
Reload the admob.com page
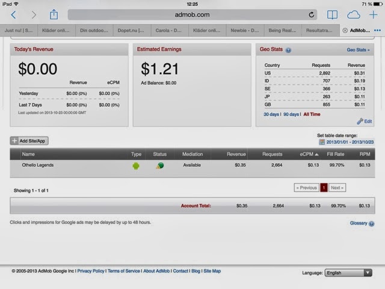tap(312, 14)
